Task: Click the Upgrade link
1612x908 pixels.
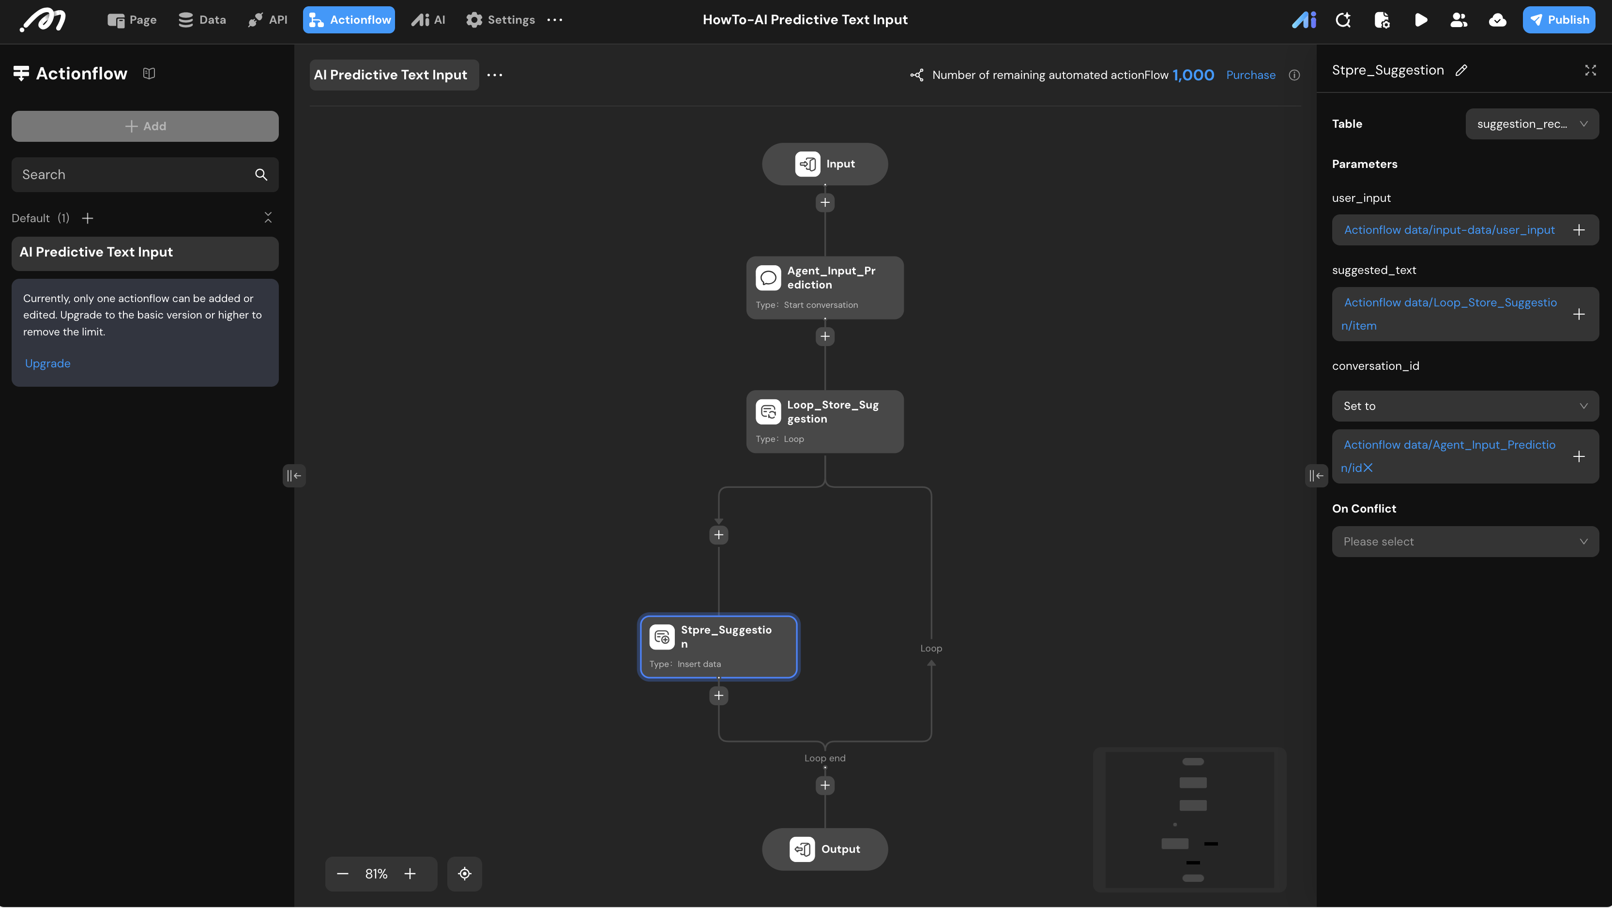Action: [x=47, y=363]
